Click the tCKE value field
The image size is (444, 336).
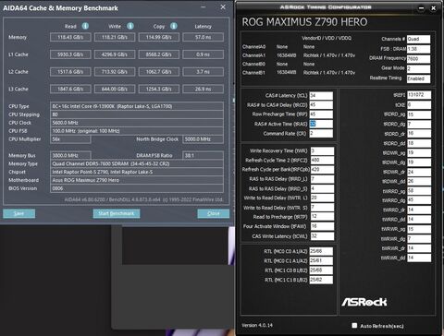(419, 105)
